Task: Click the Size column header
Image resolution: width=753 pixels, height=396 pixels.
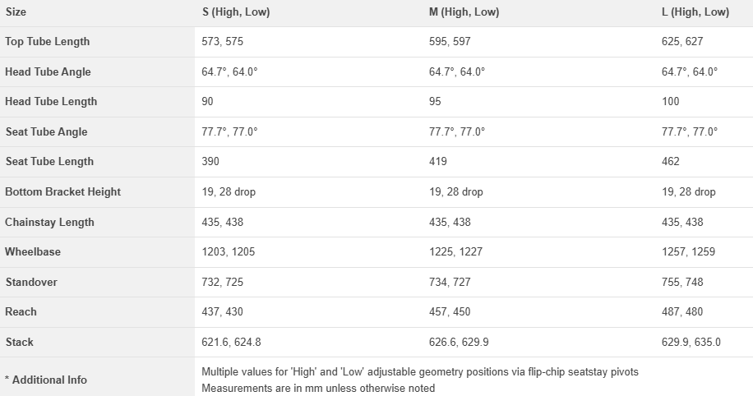Action: coord(16,12)
